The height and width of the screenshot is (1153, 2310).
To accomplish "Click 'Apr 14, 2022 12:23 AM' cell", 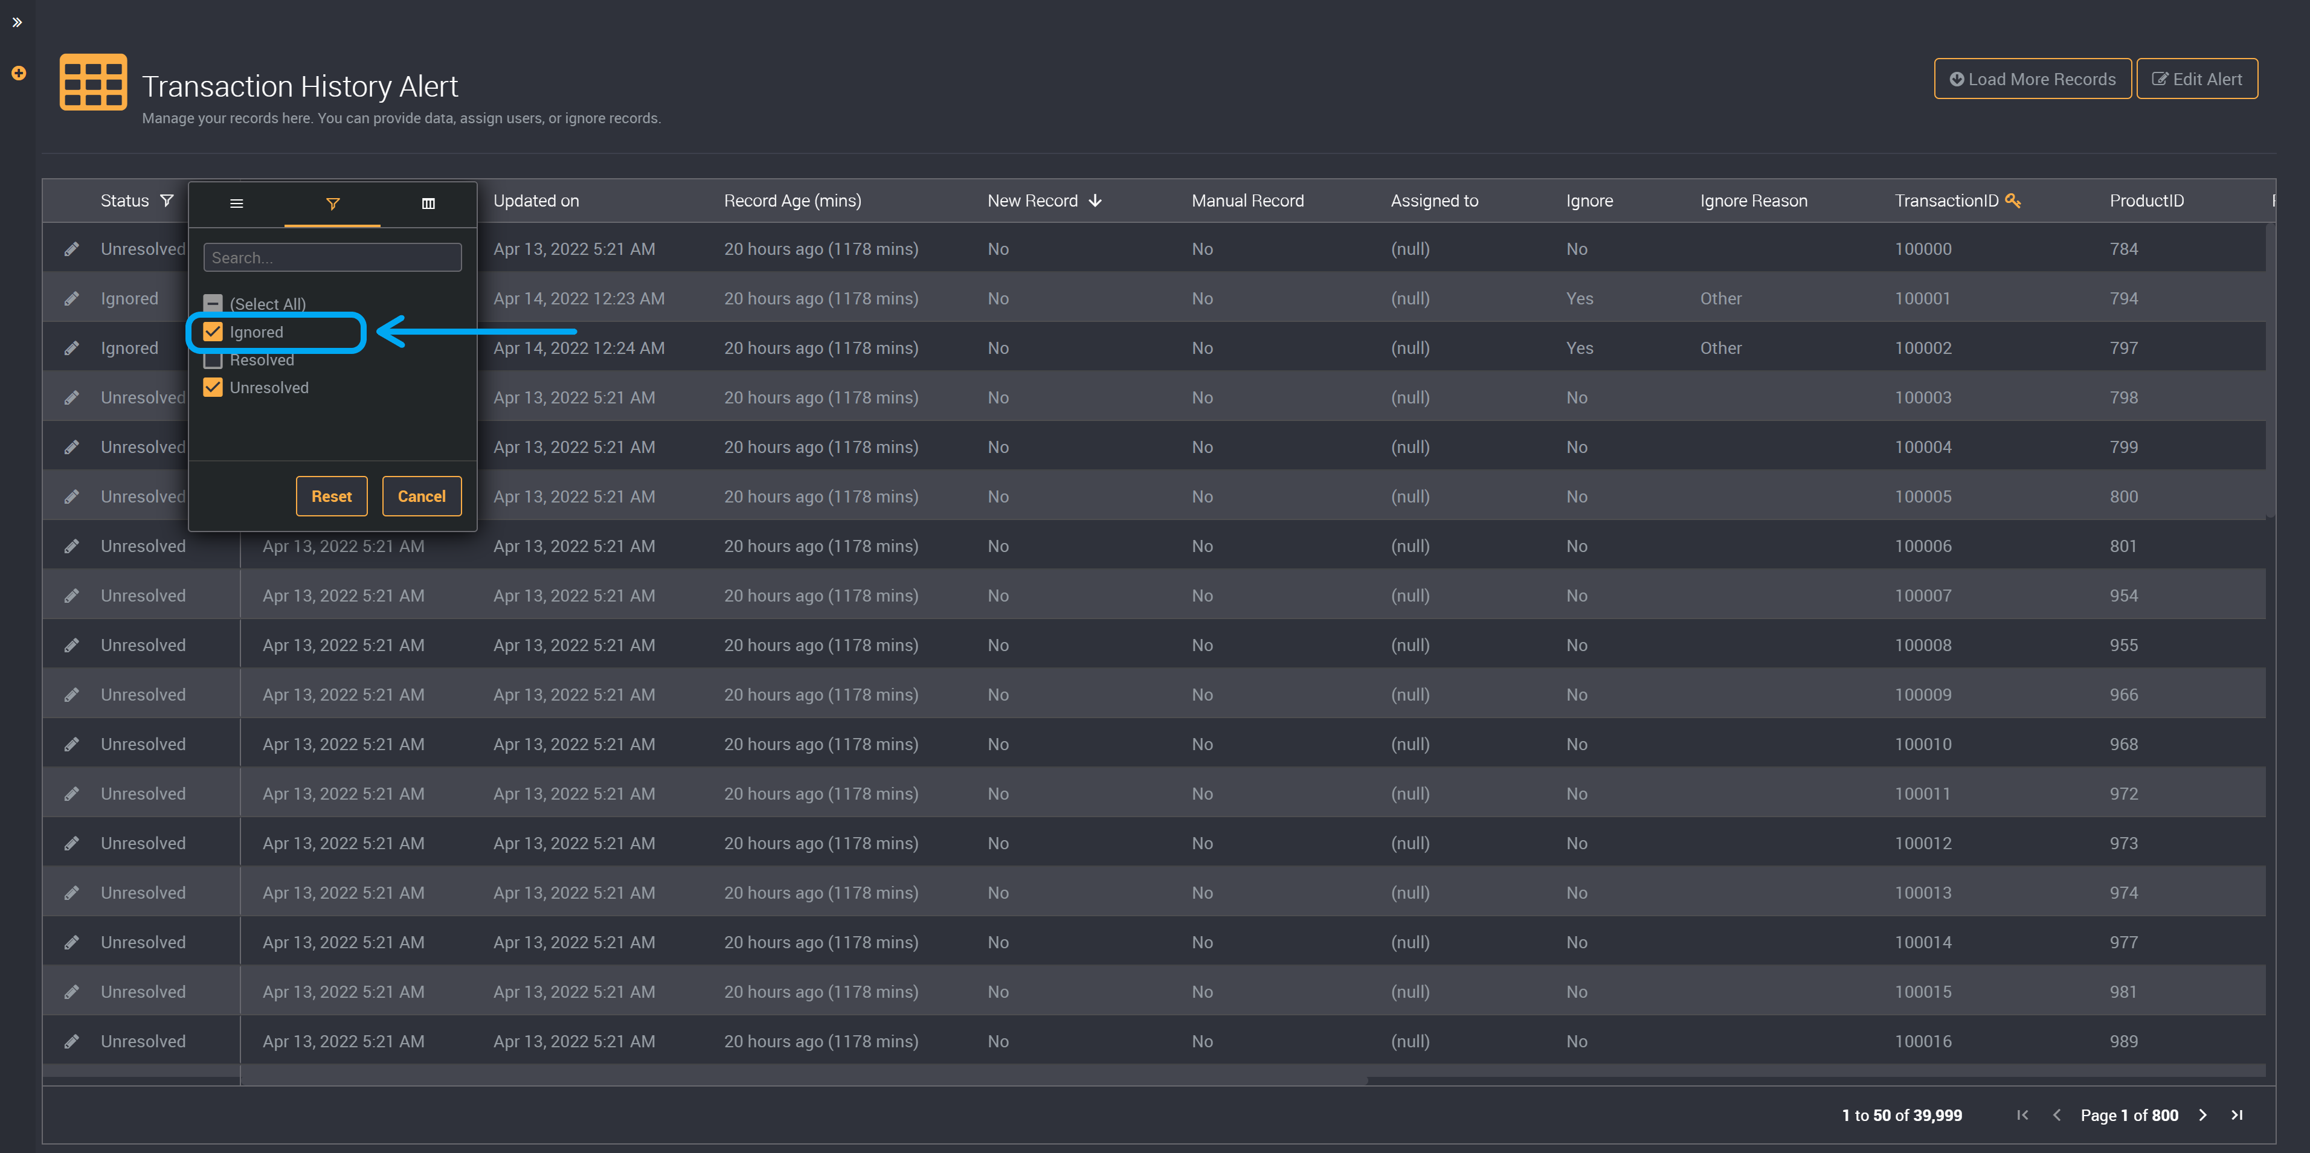I will (578, 298).
